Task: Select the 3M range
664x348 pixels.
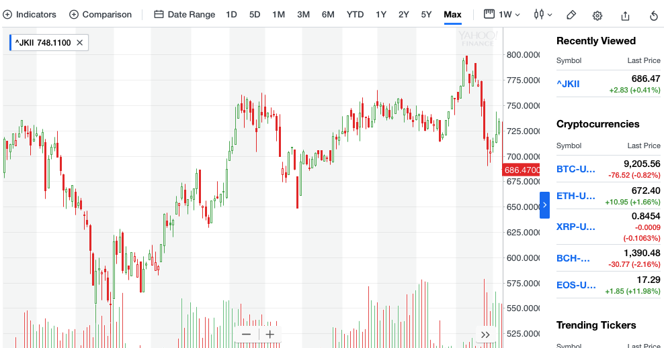Action: coord(303,14)
